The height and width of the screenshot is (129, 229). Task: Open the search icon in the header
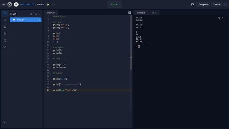click(x=225, y=5)
